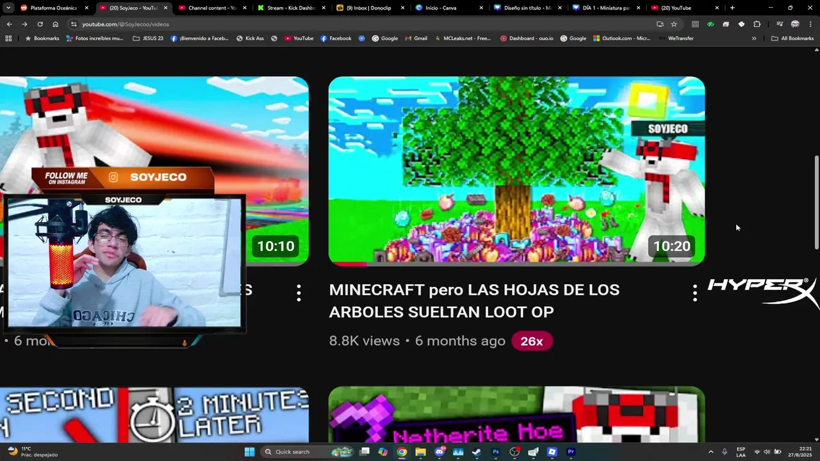
Task: Launch Google Chrome from the taskbar
Action: coord(402,451)
